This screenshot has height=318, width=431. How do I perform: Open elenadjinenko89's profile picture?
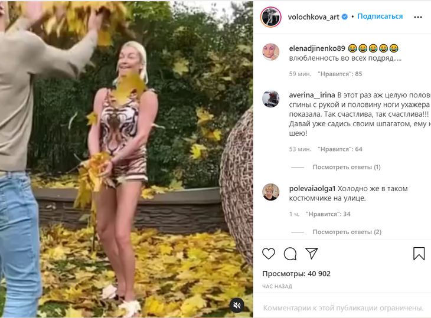tap(270, 52)
